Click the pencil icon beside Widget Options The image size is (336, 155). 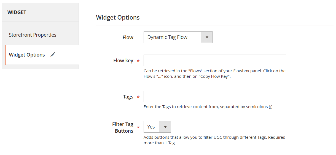(x=53, y=55)
